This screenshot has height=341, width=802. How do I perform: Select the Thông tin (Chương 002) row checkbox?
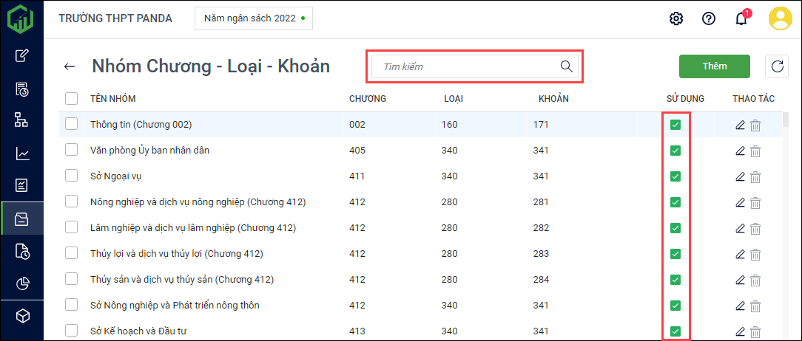pyautogui.click(x=72, y=124)
